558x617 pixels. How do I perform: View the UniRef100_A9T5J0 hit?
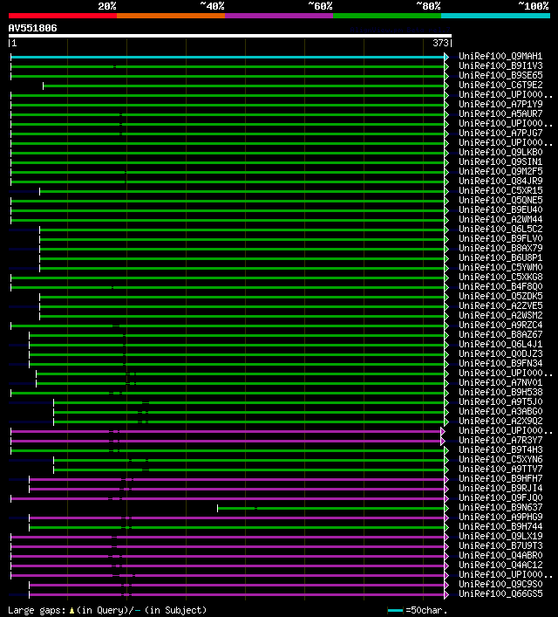(500, 401)
